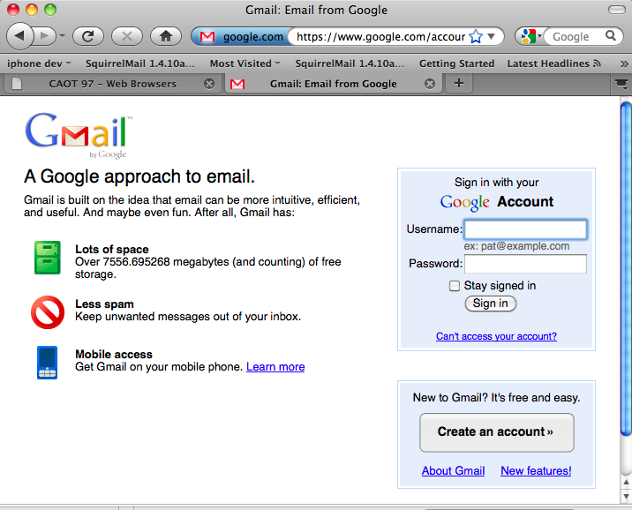Viewport: 632px width, 510px height.
Task: Go to the Home page button
Action: click(x=166, y=37)
